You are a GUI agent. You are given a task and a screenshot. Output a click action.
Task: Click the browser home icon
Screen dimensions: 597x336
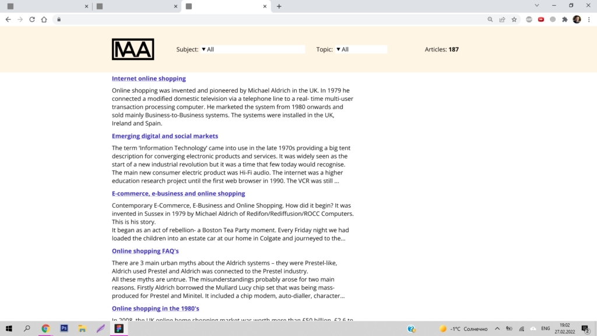[x=44, y=19]
